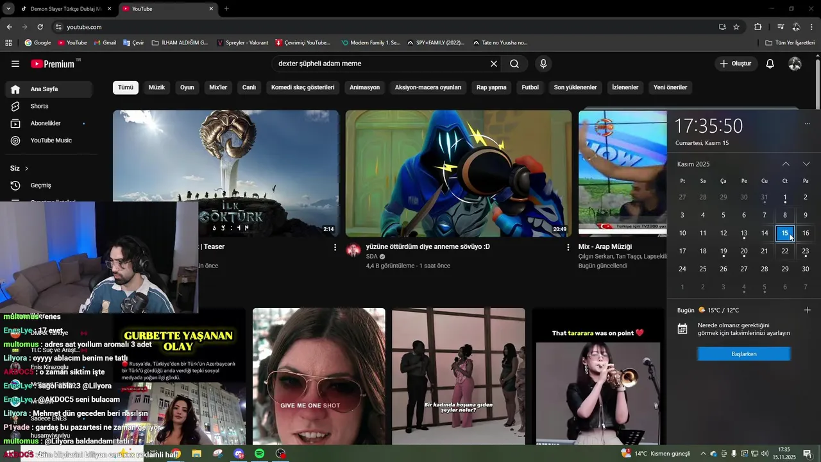Open the Give Me One Shot short
Image resolution: width=821 pixels, height=462 pixels.
click(319, 377)
